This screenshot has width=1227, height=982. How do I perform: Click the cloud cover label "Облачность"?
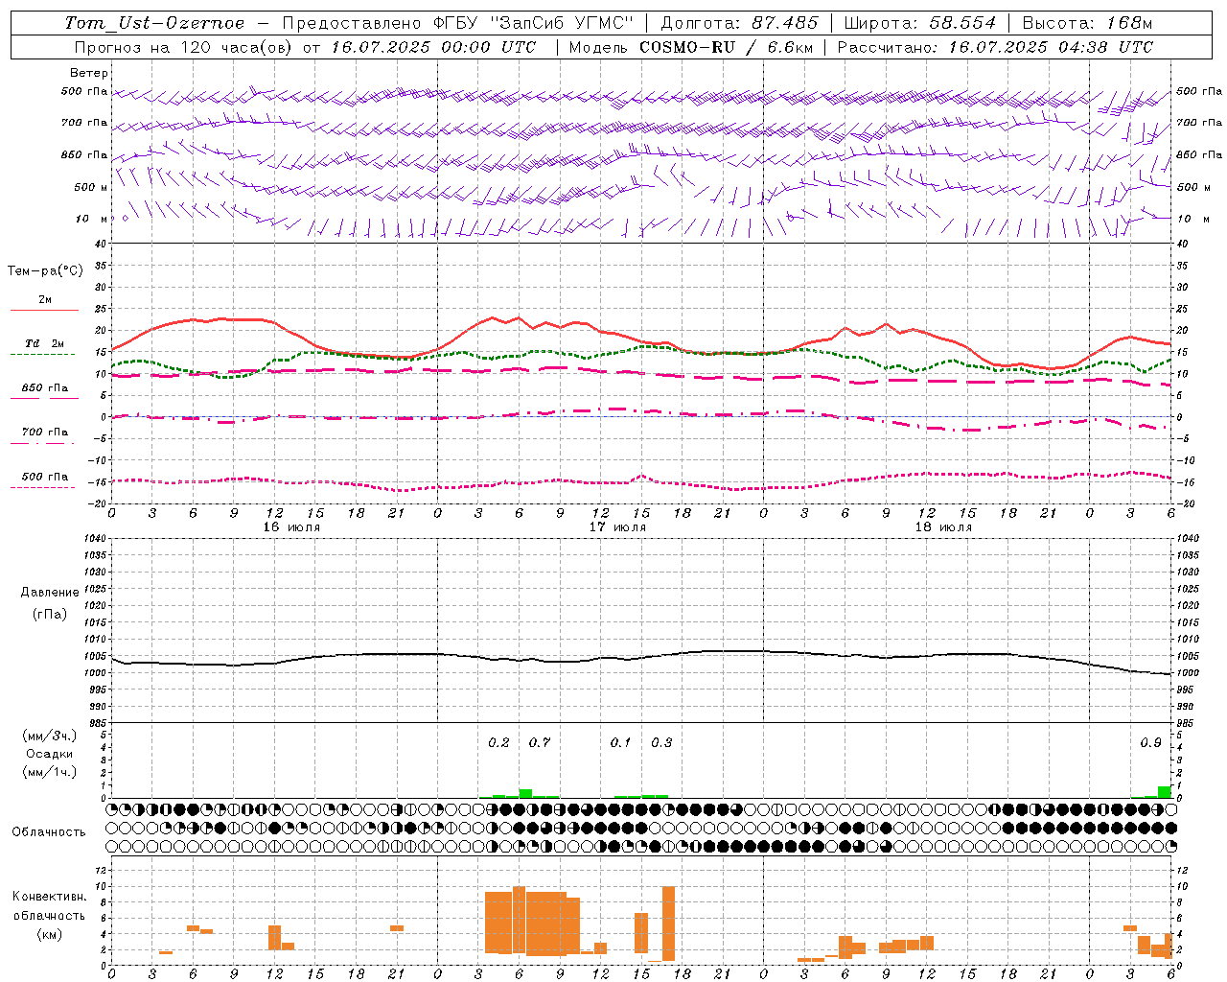click(x=49, y=832)
